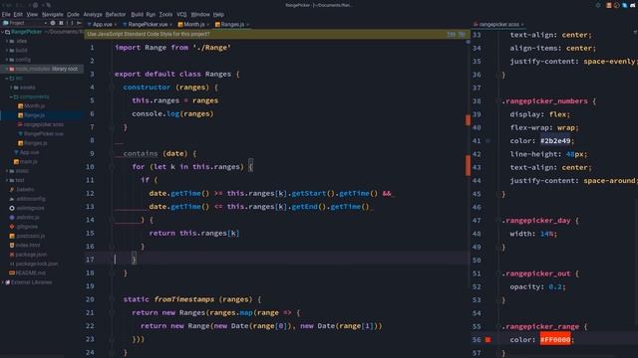Click red color swatch at line 56 gutter
This screenshot has width=638, height=358.
[x=487, y=340]
